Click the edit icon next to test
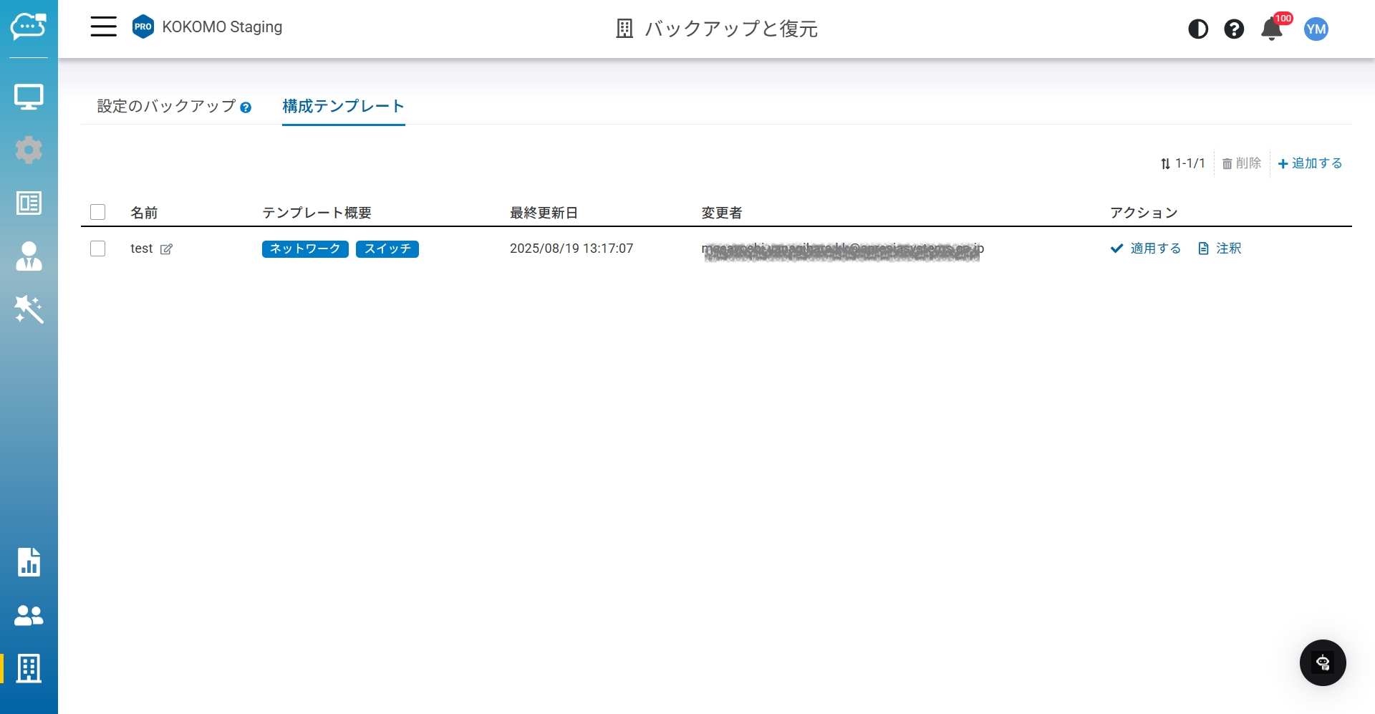This screenshot has height=714, width=1375. [167, 249]
